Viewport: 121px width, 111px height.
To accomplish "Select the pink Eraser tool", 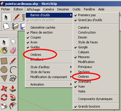I will click(13, 50).
